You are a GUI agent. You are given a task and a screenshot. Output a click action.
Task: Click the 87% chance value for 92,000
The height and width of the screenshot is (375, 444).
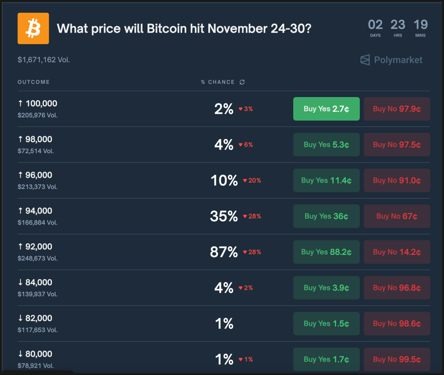click(x=224, y=252)
